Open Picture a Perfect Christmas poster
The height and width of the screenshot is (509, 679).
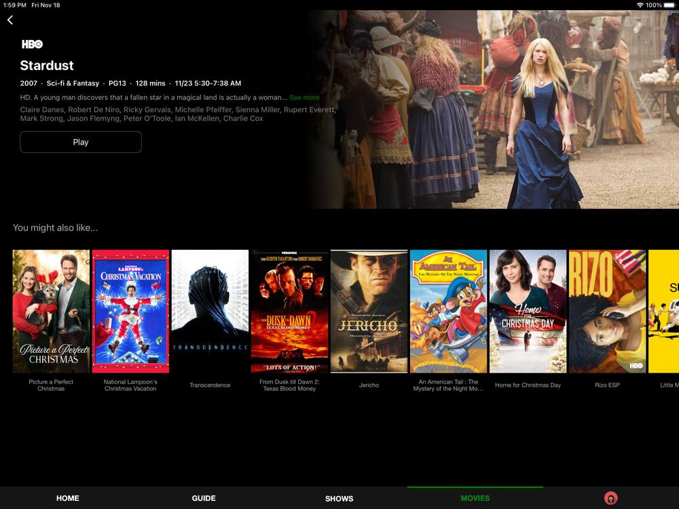point(51,312)
